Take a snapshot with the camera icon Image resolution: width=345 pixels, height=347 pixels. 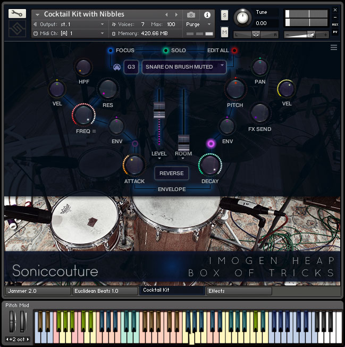coord(191,15)
